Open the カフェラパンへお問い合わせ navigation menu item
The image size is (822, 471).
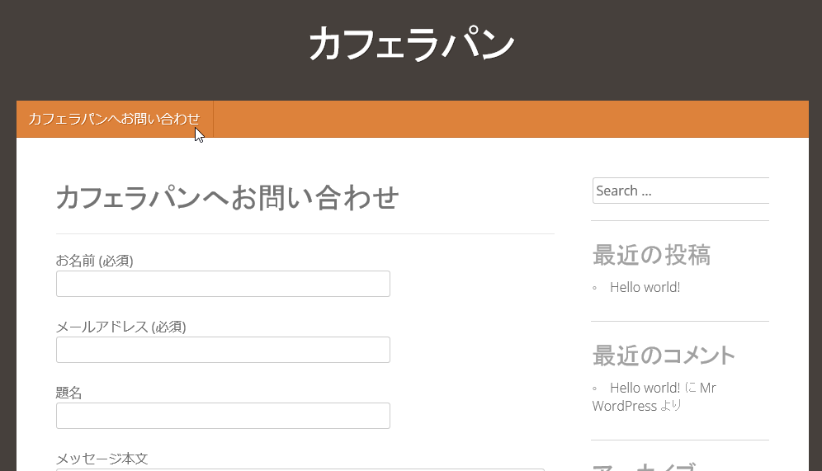(114, 119)
